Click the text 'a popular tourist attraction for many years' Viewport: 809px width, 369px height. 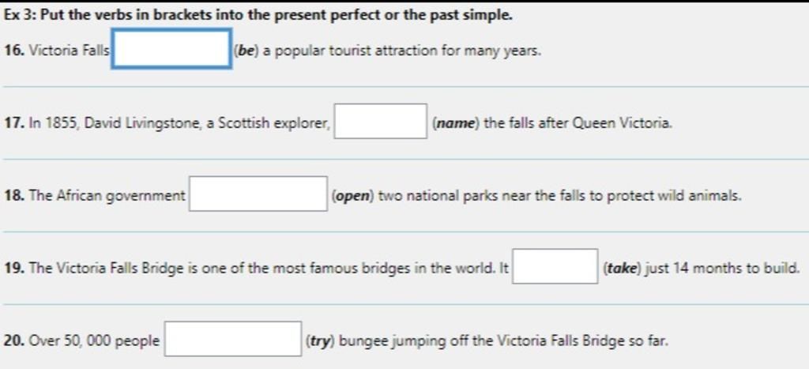point(401,51)
